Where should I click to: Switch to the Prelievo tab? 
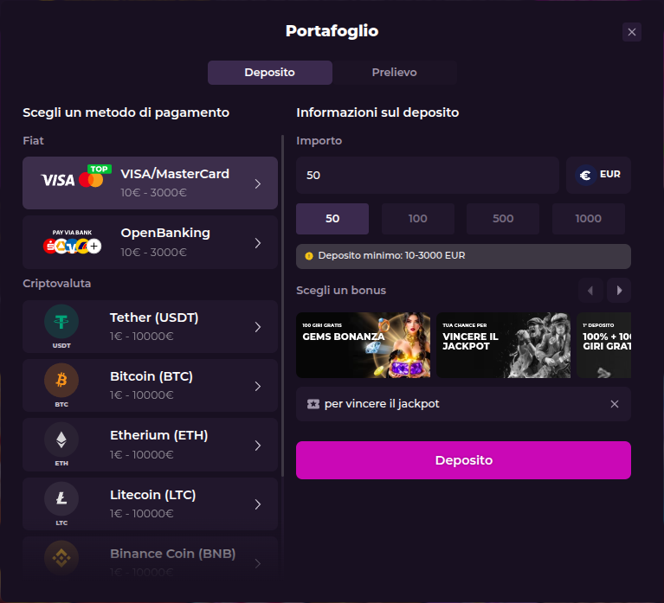(394, 73)
